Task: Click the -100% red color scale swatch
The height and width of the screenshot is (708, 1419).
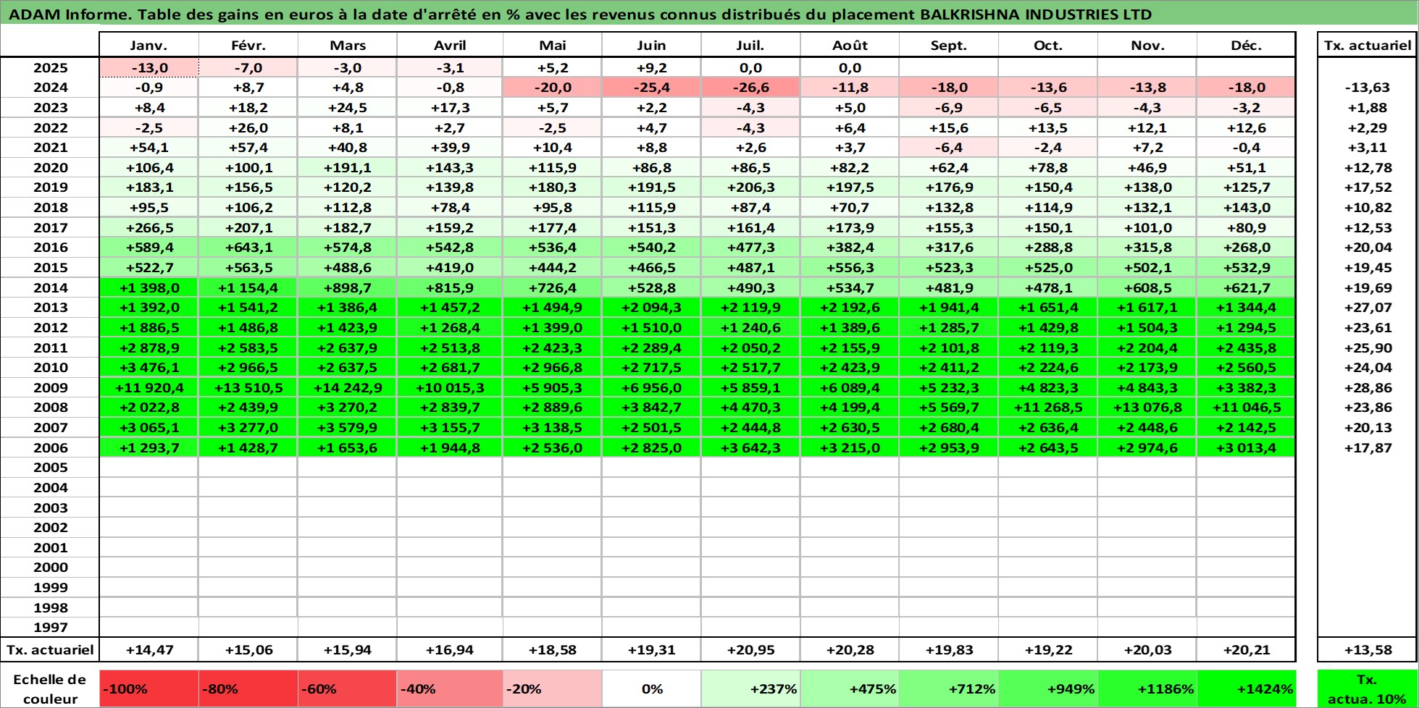Action: (149, 689)
